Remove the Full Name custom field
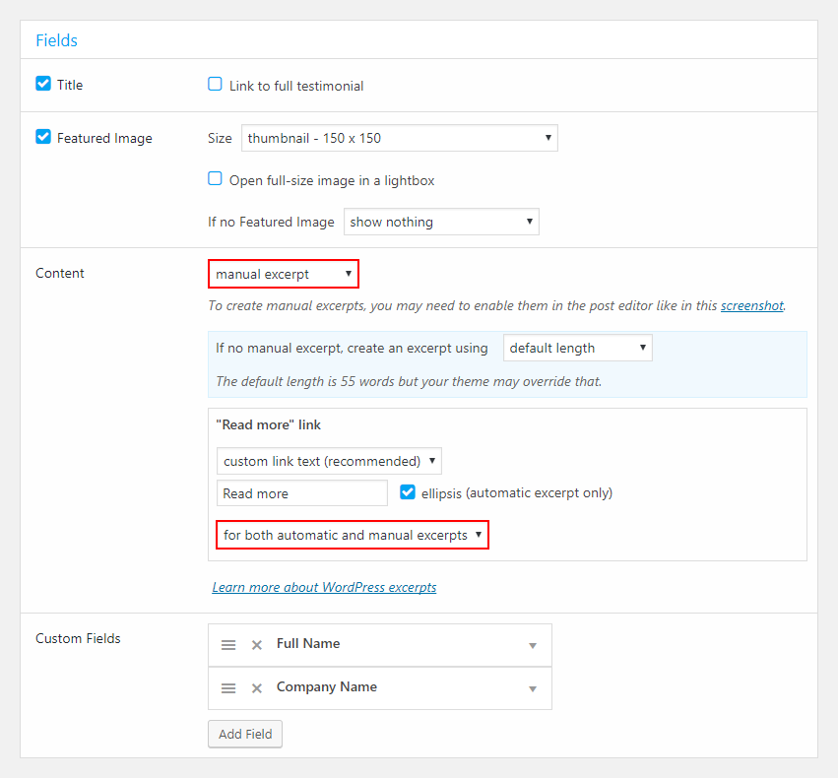The height and width of the screenshot is (778, 838). point(257,645)
